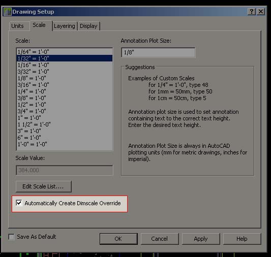Click the Apply button
Image resolution: width=271 pixels, height=257 pixels.
[x=201, y=239]
